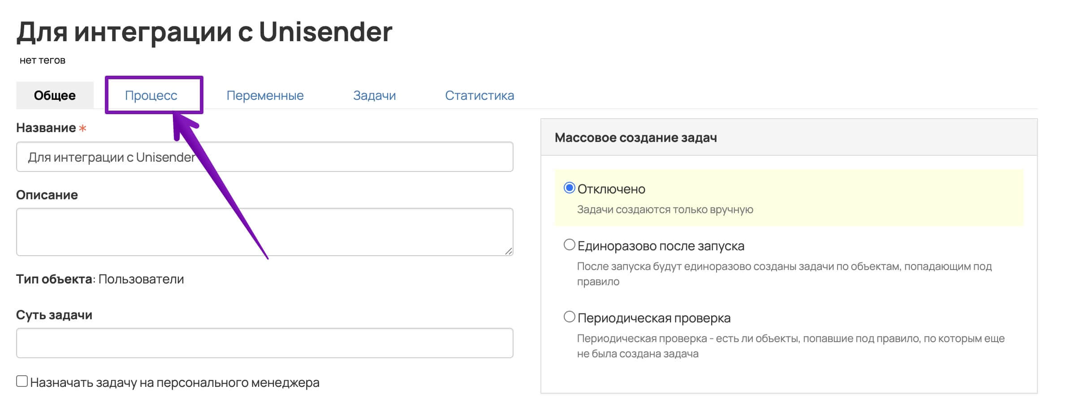
Task: Click the description beginning 'Периодическая проверка - есть'
Action: point(791,346)
